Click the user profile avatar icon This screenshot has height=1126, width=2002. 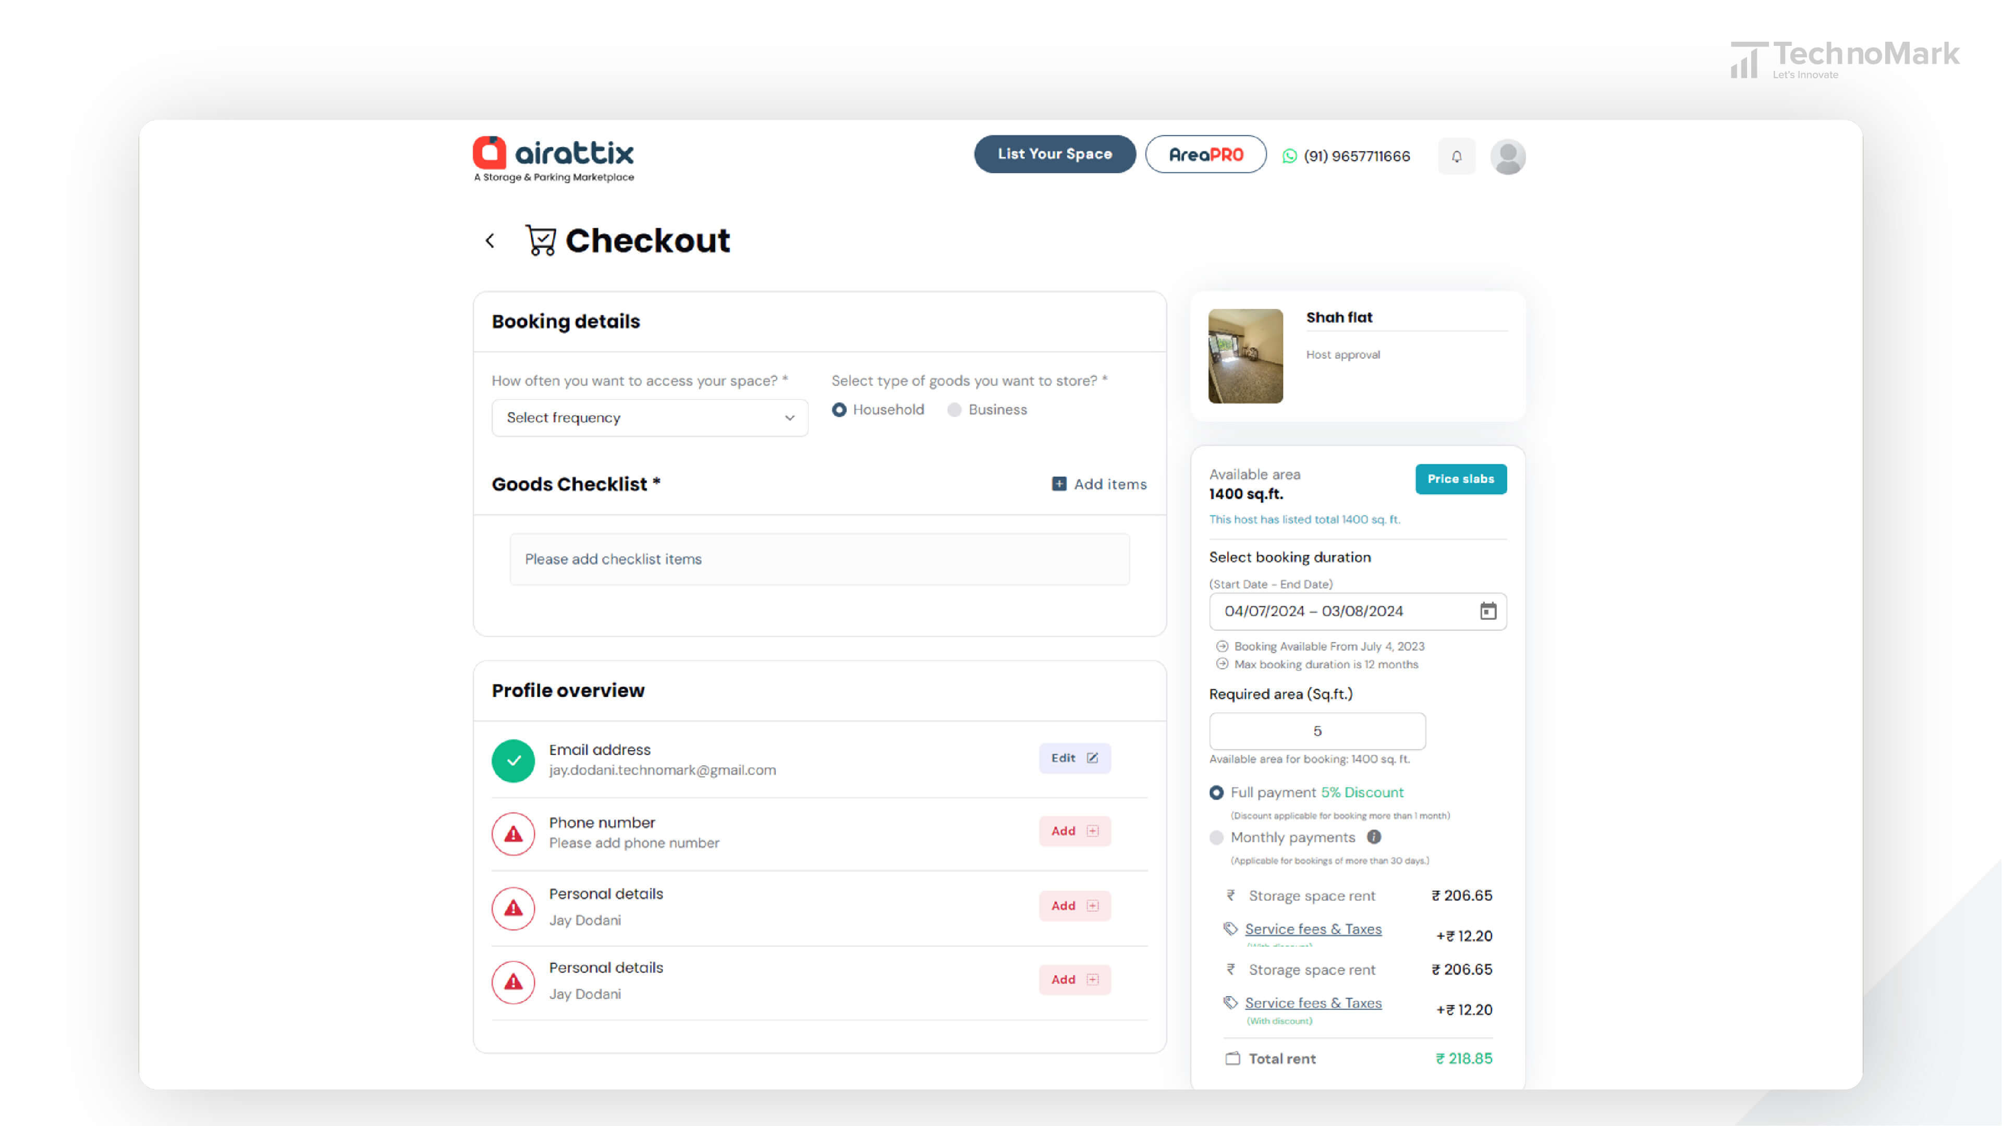(x=1508, y=155)
